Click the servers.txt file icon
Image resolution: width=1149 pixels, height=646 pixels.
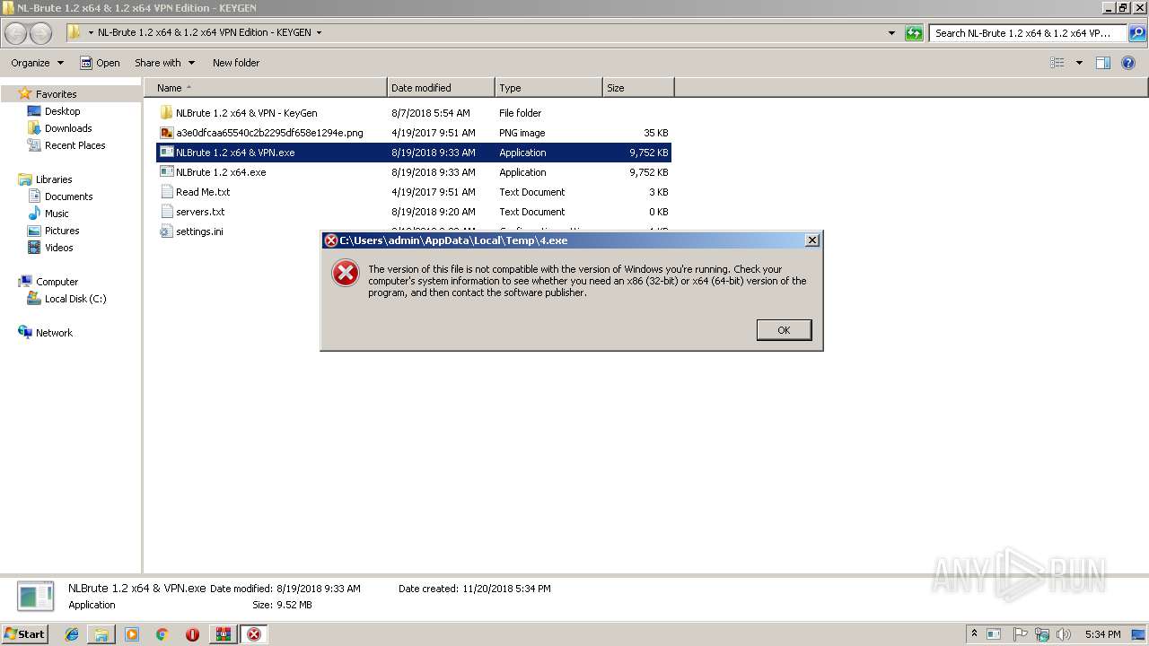tap(166, 212)
